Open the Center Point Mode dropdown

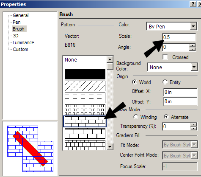(194, 155)
